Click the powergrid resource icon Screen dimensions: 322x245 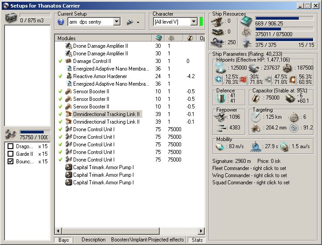pos(246,32)
